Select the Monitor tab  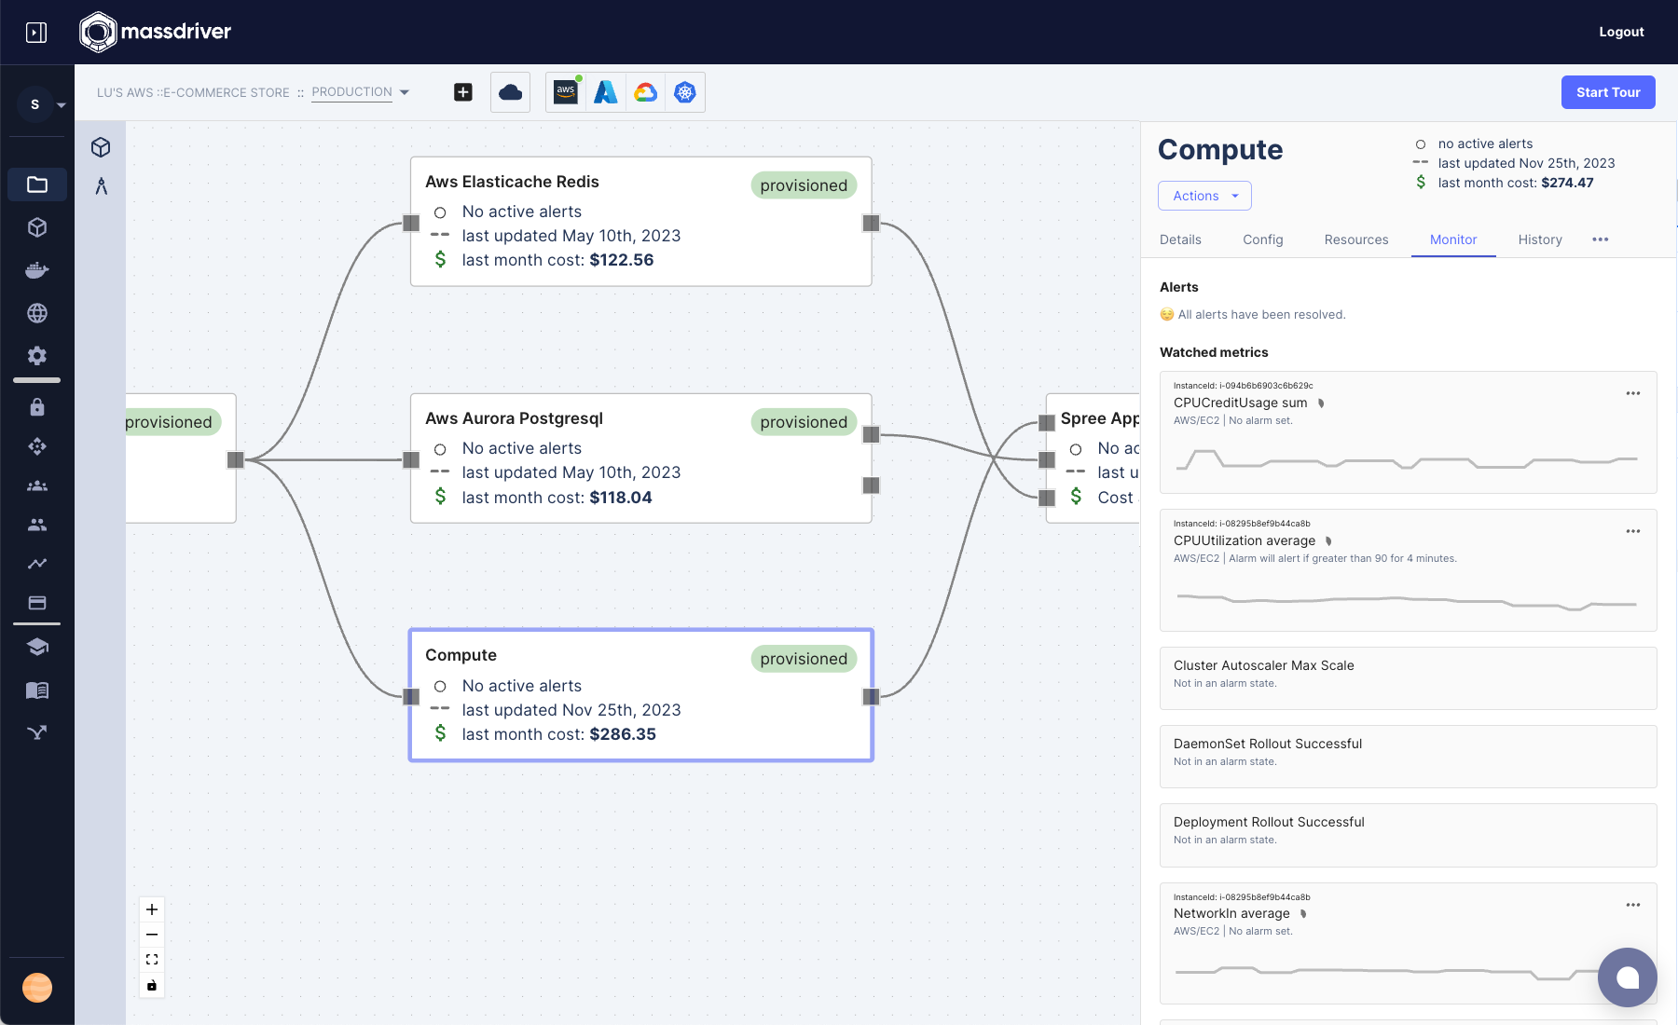1453,239
